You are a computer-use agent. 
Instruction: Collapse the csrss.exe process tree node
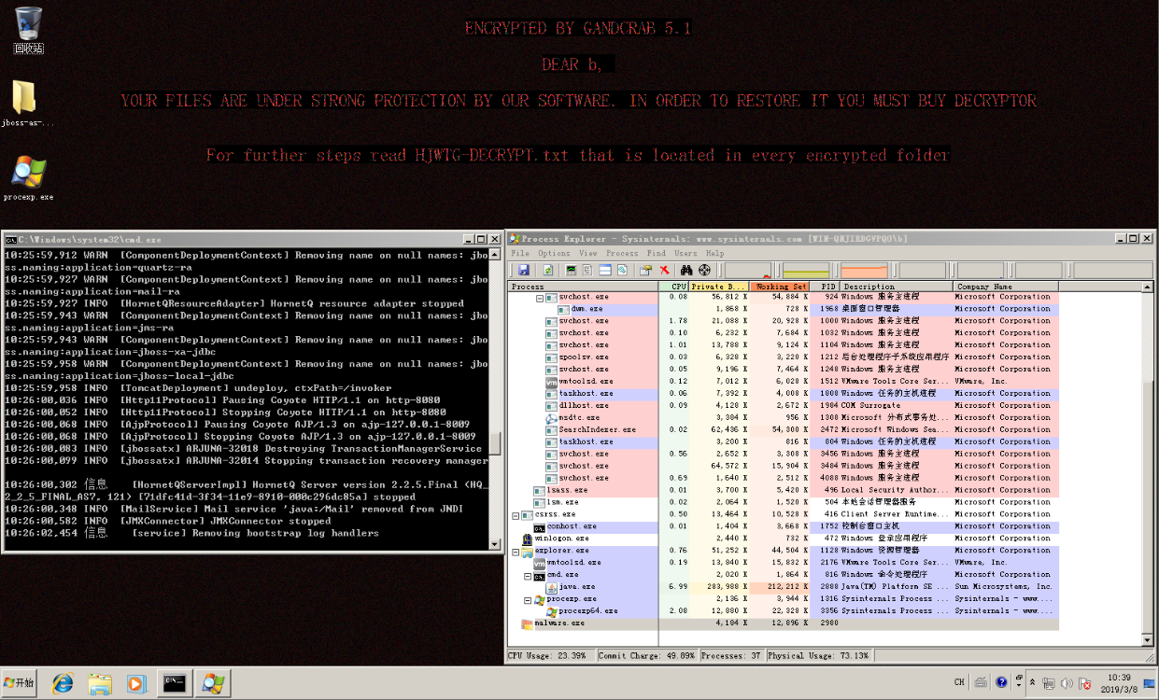coord(516,514)
